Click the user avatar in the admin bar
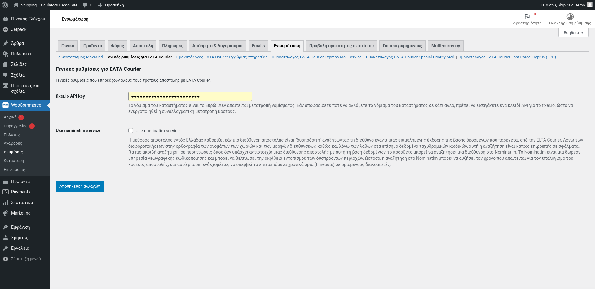595x289 pixels. point(590,5)
